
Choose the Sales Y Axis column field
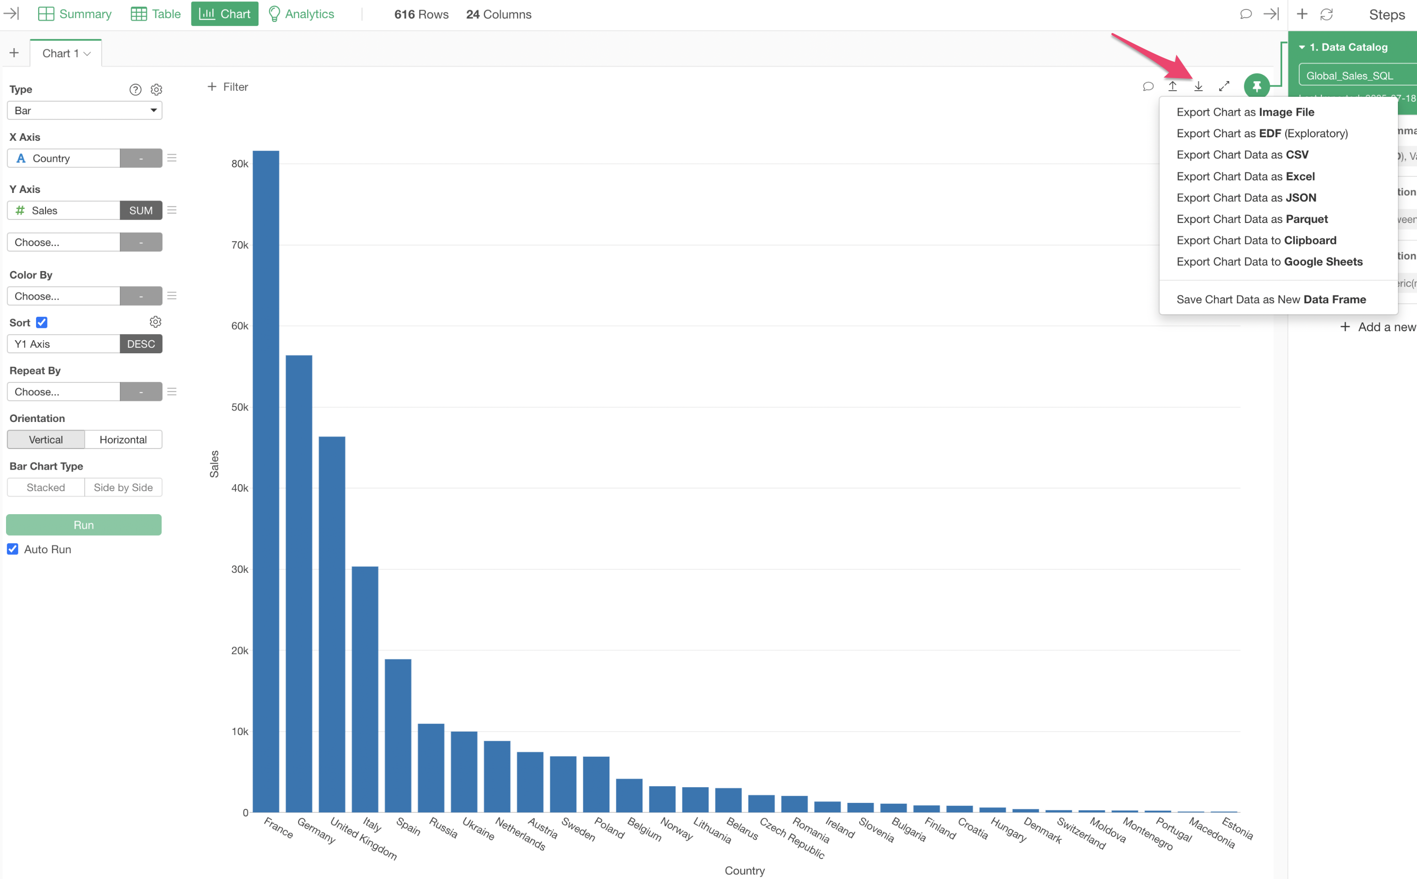coord(63,210)
